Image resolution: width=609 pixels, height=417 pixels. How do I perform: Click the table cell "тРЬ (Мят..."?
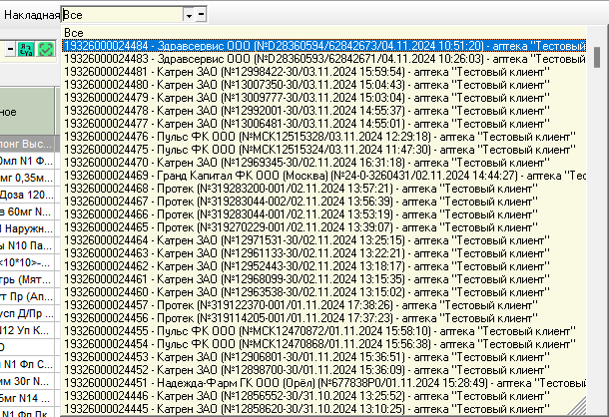(27, 279)
